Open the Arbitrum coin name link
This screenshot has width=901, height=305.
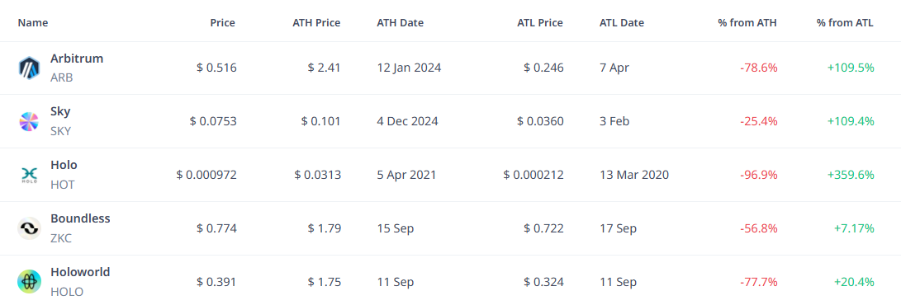pos(77,59)
